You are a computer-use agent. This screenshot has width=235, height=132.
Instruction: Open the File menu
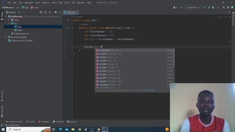(x=9, y=3)
